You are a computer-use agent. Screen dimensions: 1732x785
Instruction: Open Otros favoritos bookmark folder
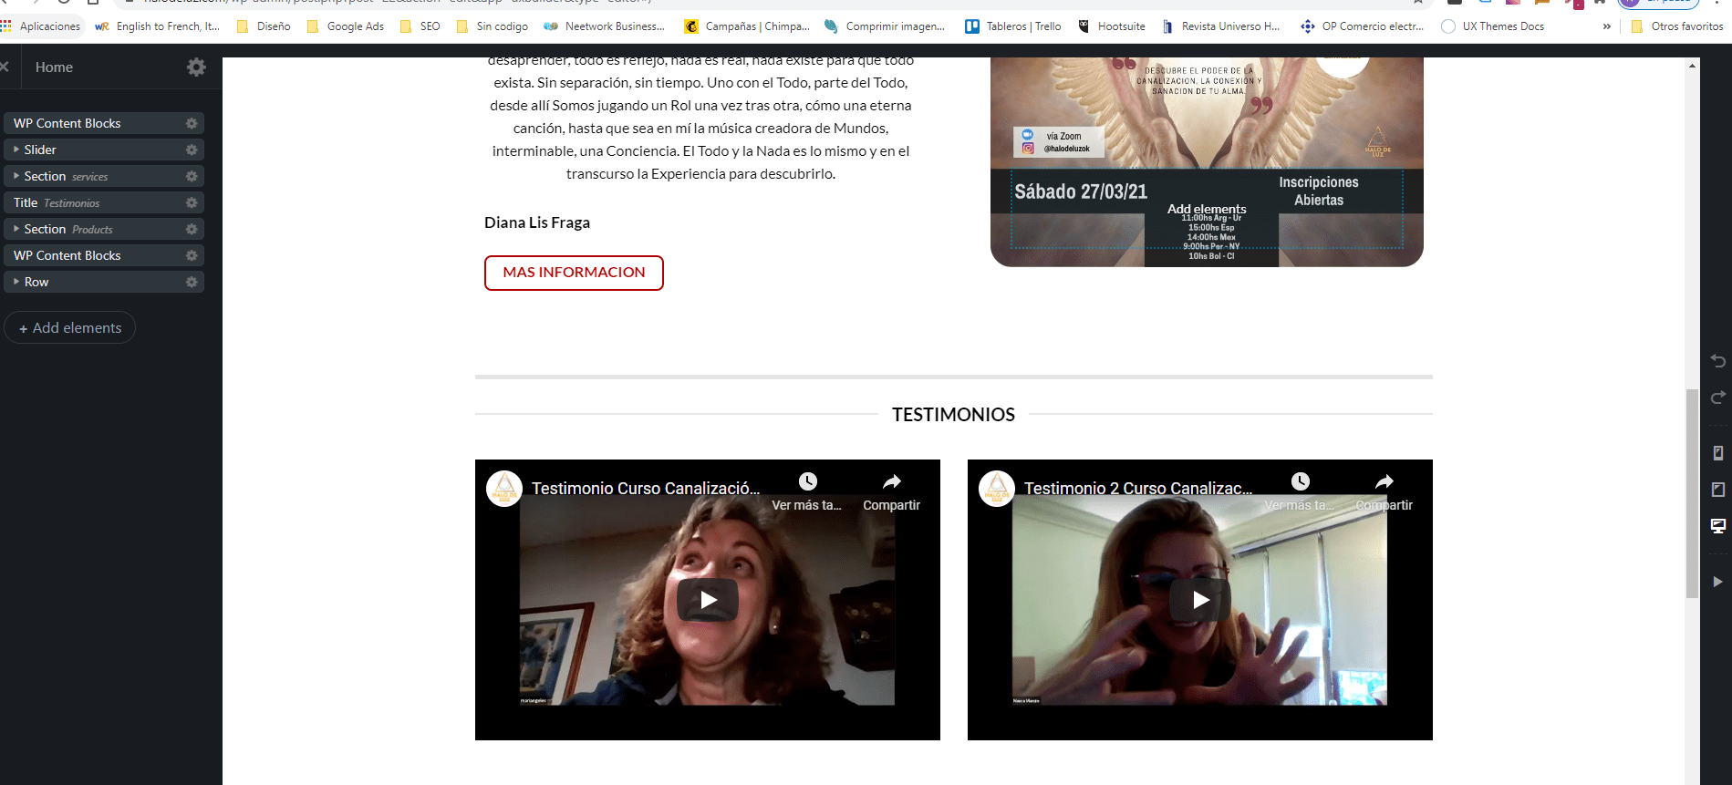(1677, 26)
